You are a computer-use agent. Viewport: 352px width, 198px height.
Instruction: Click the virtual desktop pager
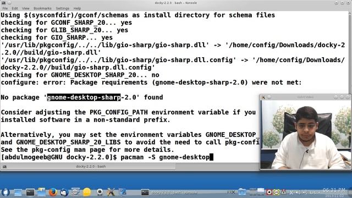pyautogui.click(x=257, y=192)
